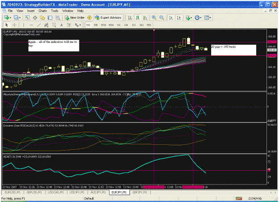Open the document icon beside File menu
Viewport: 279px width, 202px height.
4,11
